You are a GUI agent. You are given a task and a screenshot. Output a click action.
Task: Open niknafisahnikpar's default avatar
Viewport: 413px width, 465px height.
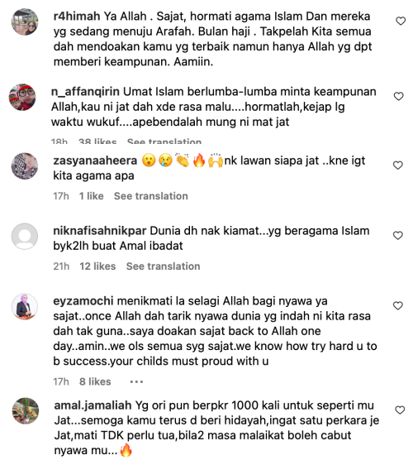[25, 237]
